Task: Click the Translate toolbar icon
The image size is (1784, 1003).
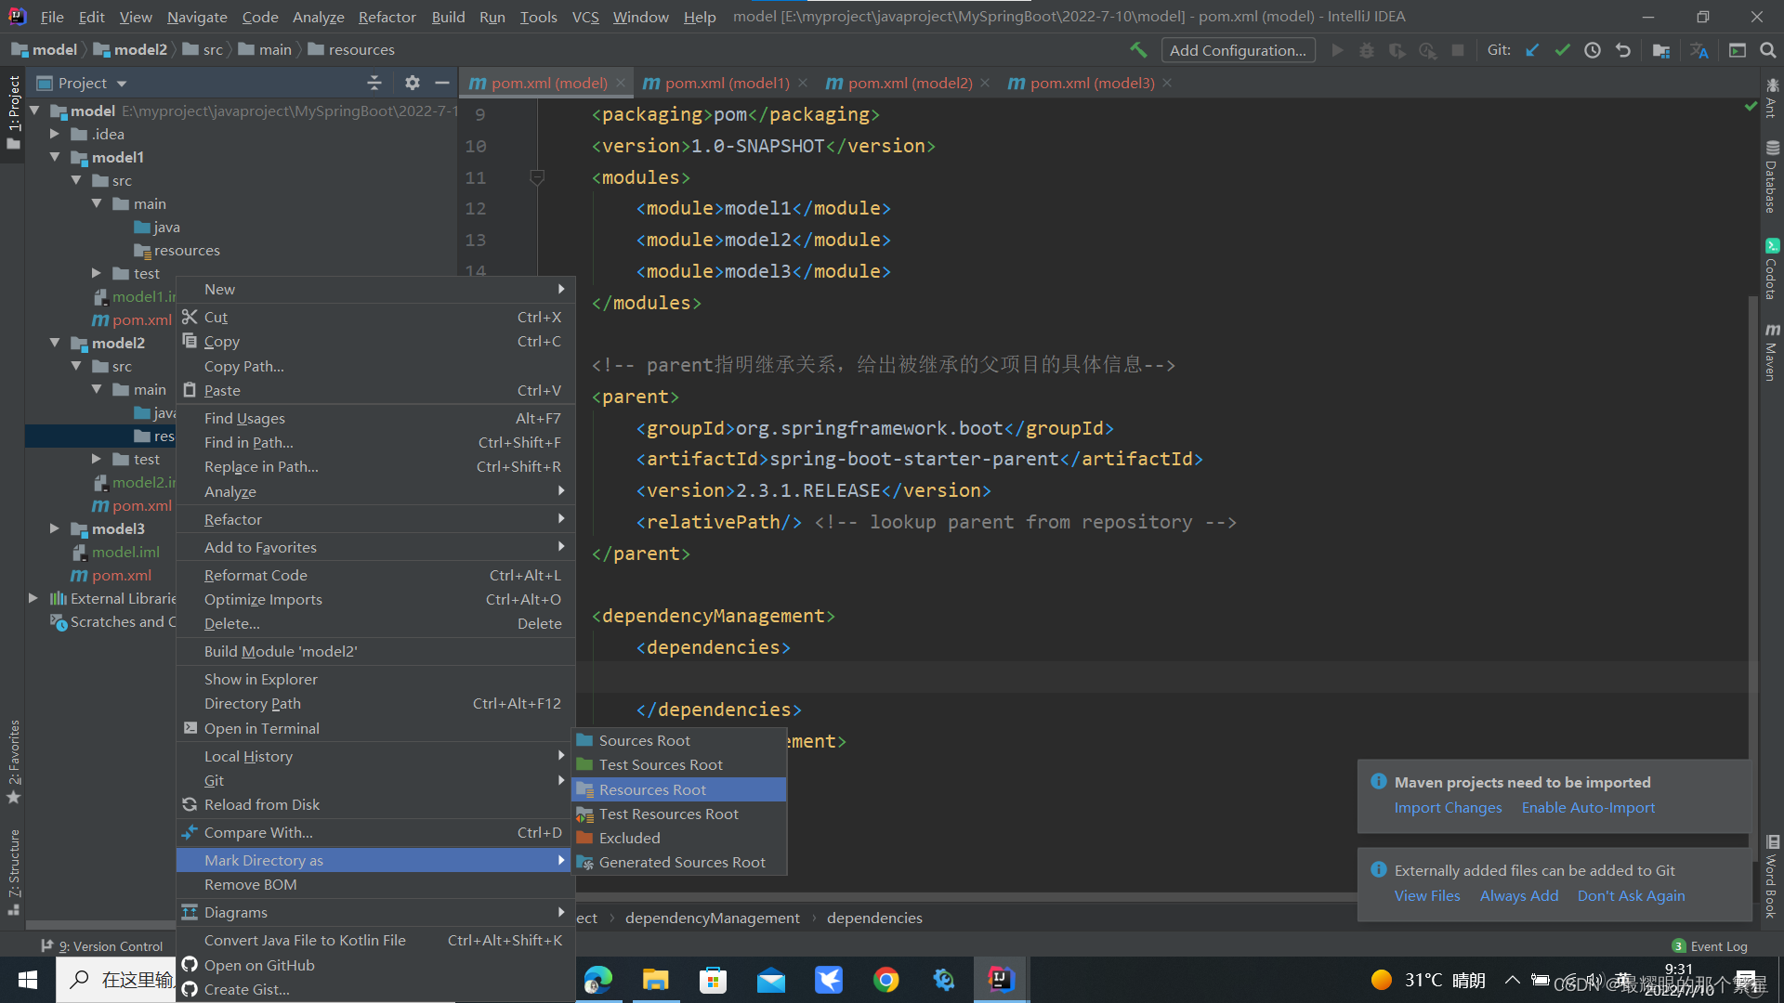Action: point(1699,50)
